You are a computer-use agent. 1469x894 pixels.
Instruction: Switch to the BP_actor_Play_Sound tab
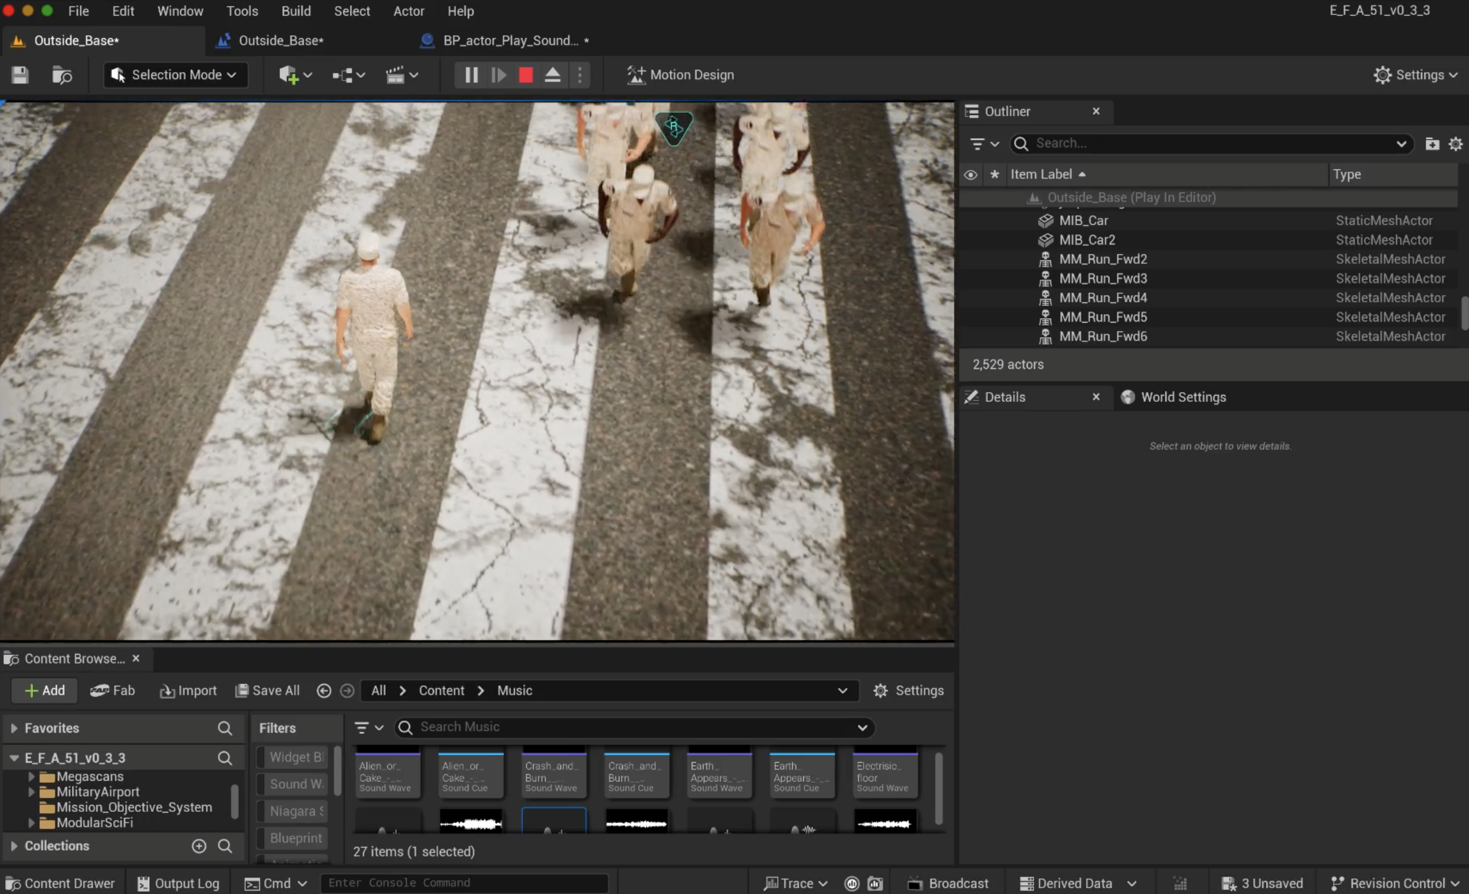[x=510, y=40]
